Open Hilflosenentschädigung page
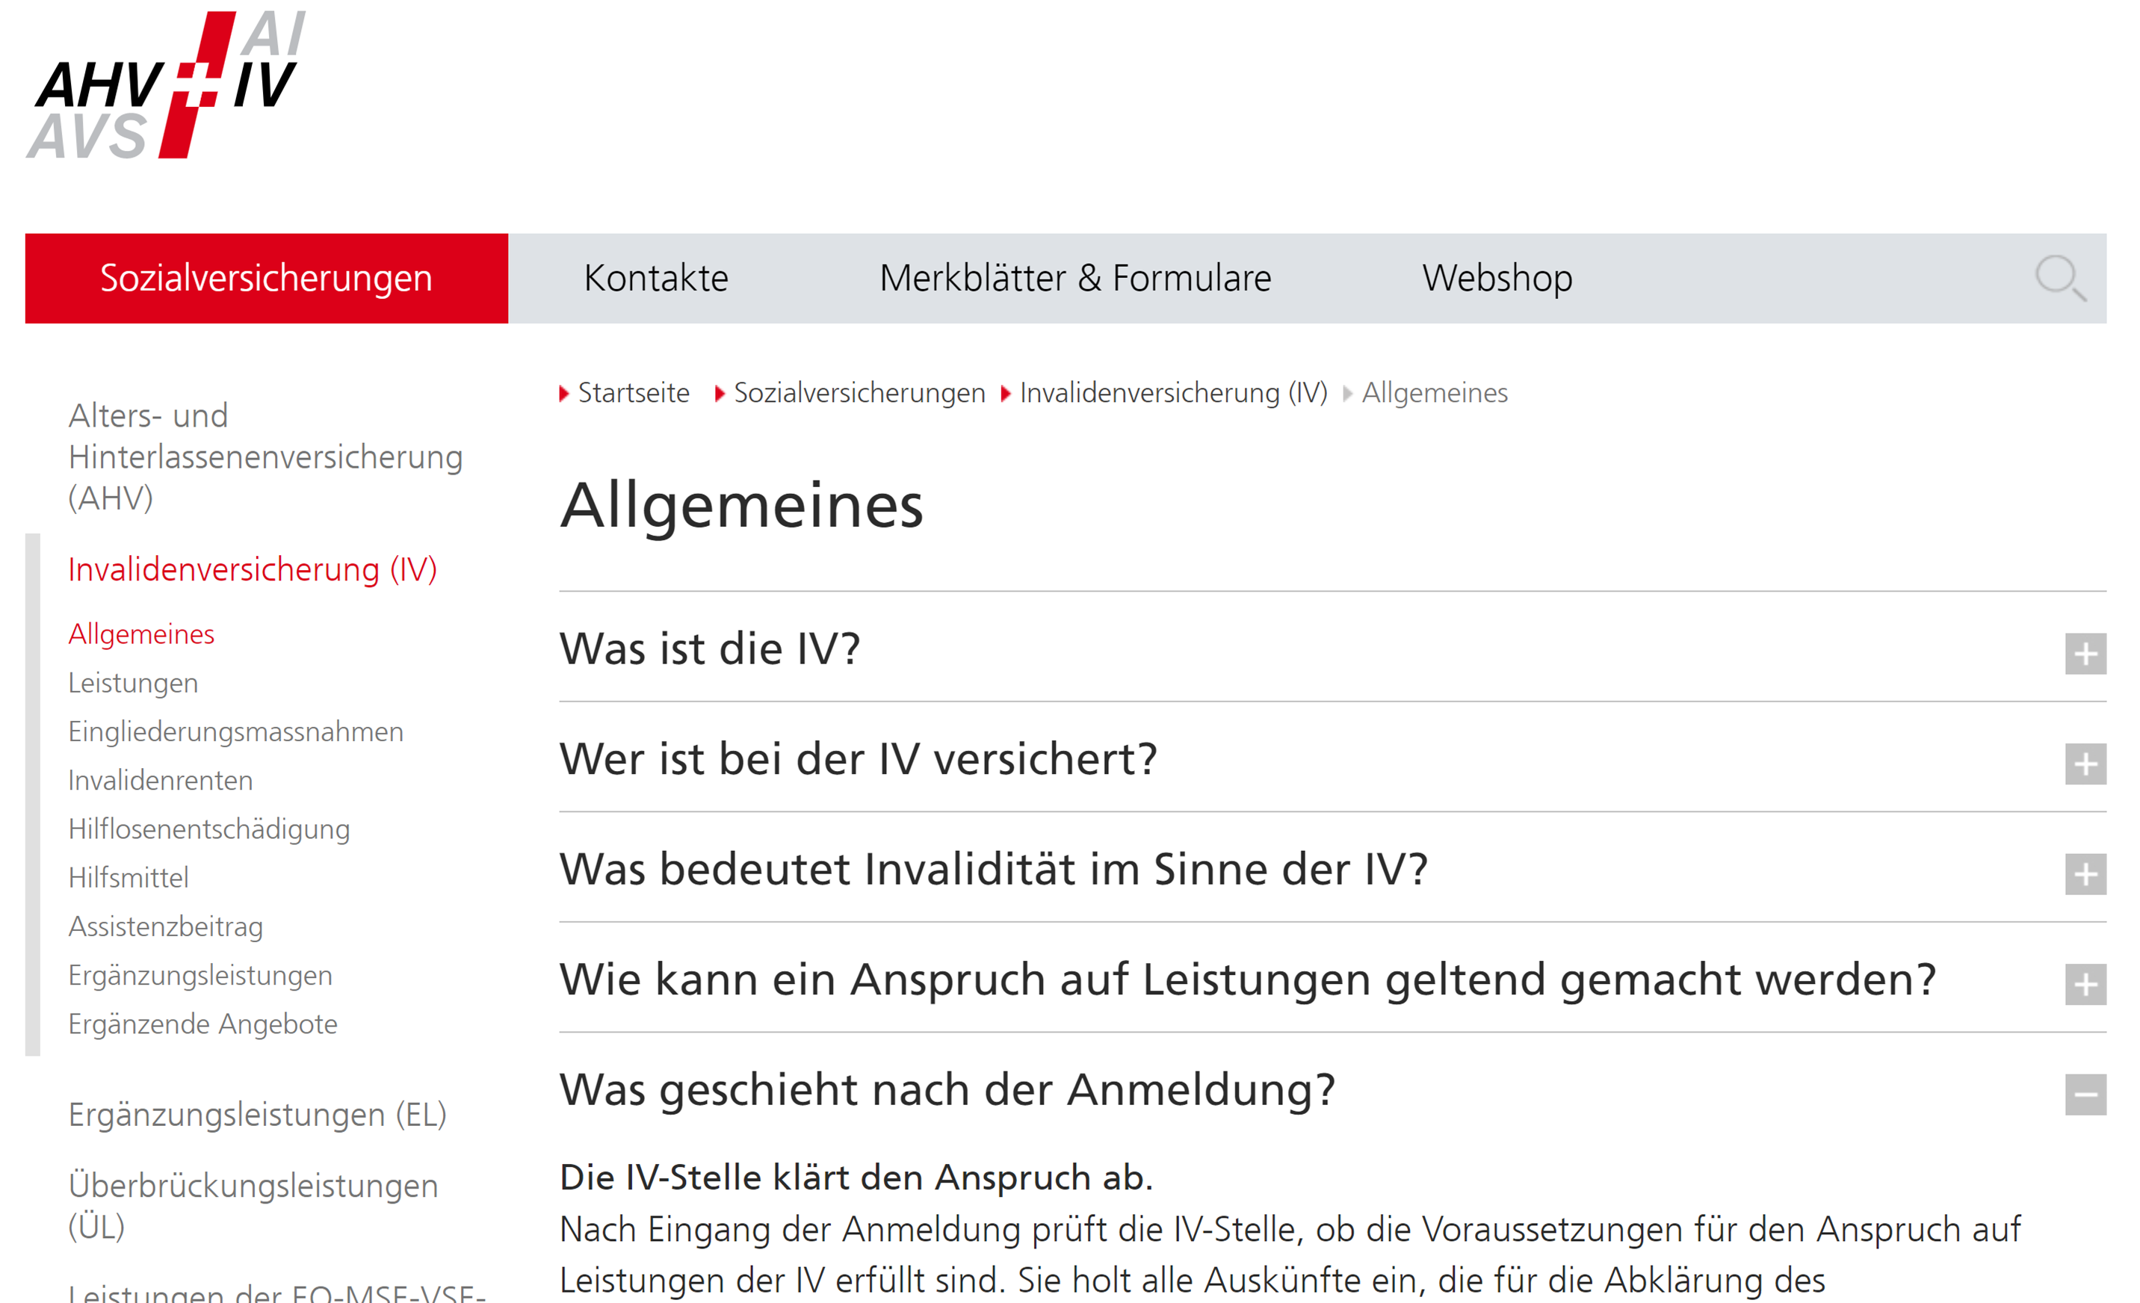The image size is (2140, 1303). click(208, 829)
